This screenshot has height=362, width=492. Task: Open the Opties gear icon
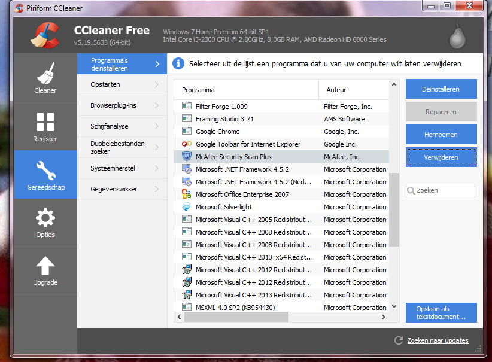pos(45,218)
